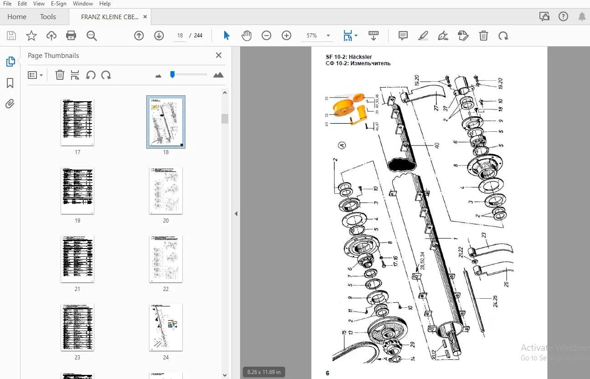
Task: Delete selected pages in thumbnail panel
Action: (x=60, y=75)
